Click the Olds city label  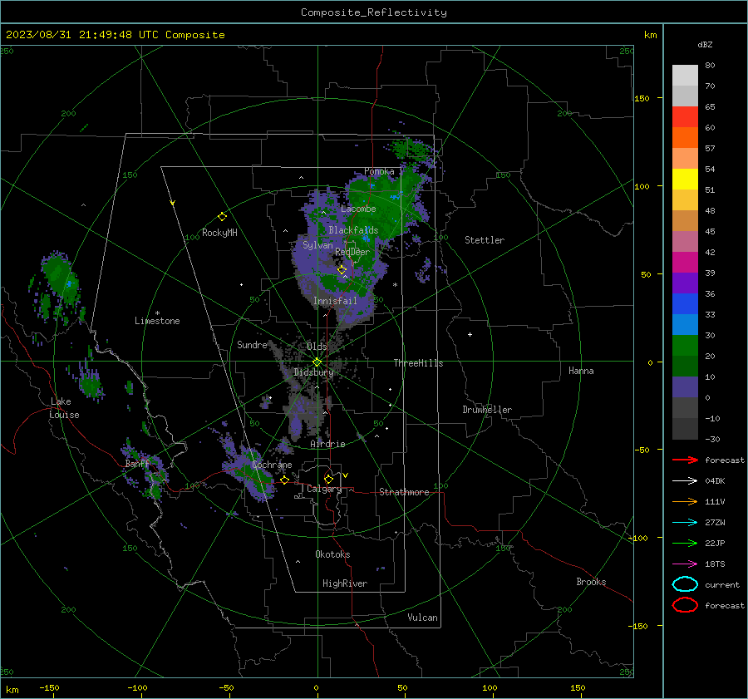(x=317, y=347)
